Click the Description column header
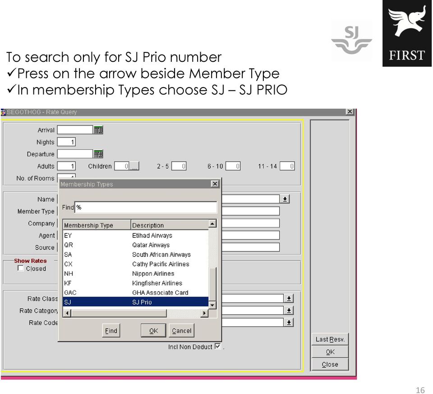 tap(170, 225)
